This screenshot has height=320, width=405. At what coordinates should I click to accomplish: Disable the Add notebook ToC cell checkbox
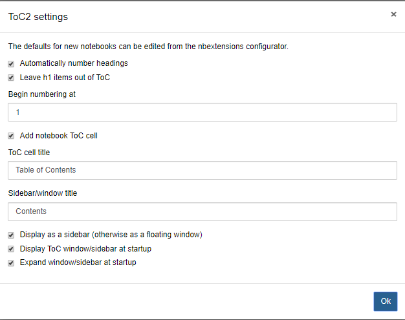point(11,136)
